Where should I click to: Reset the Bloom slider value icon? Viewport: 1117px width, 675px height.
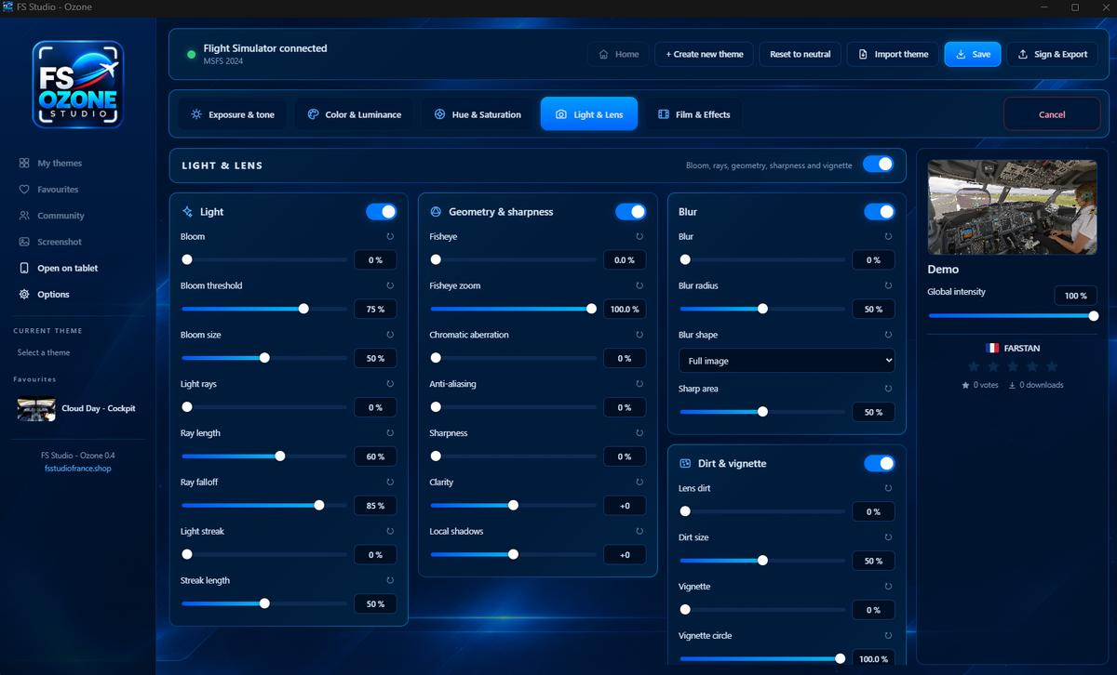tap(389, 237)
